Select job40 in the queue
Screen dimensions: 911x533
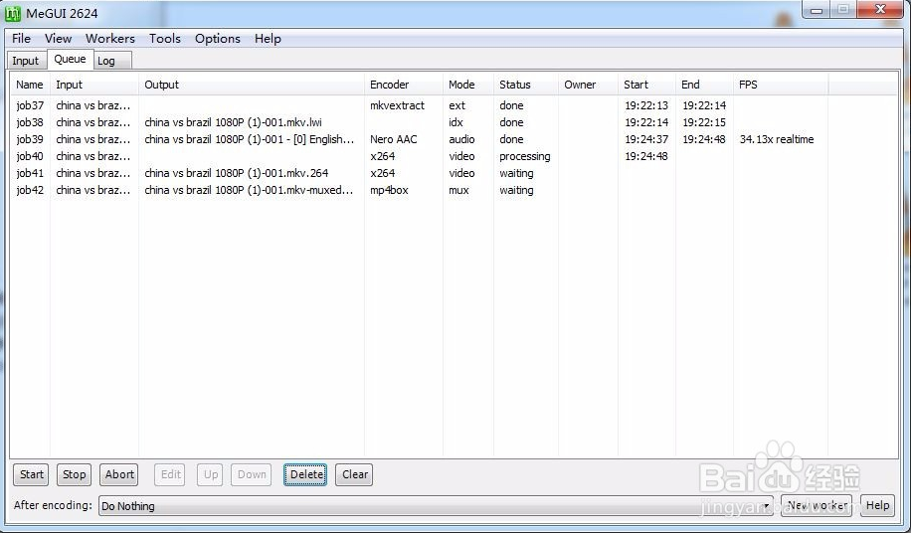[x=30, y=156]
